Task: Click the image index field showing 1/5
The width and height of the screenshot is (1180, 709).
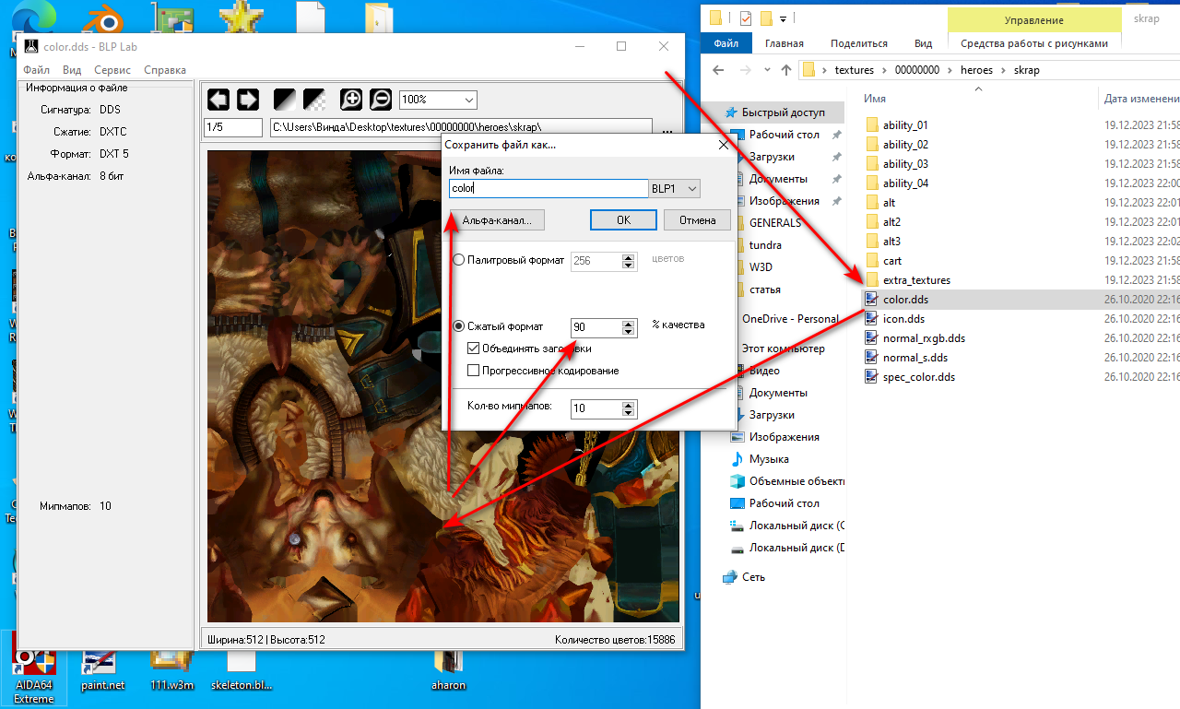Action: pyautogui.click(x=233, y=127)
